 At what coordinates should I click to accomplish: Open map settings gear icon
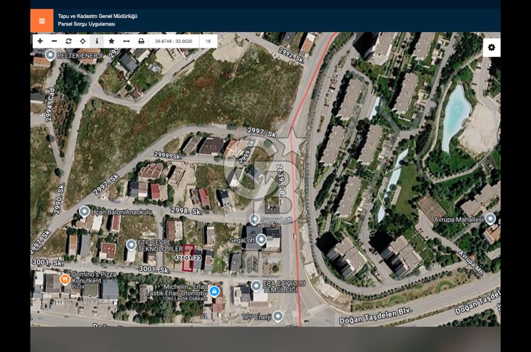click(491, 47)
